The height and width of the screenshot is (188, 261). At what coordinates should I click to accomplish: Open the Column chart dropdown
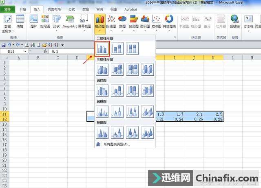[100, 24]
